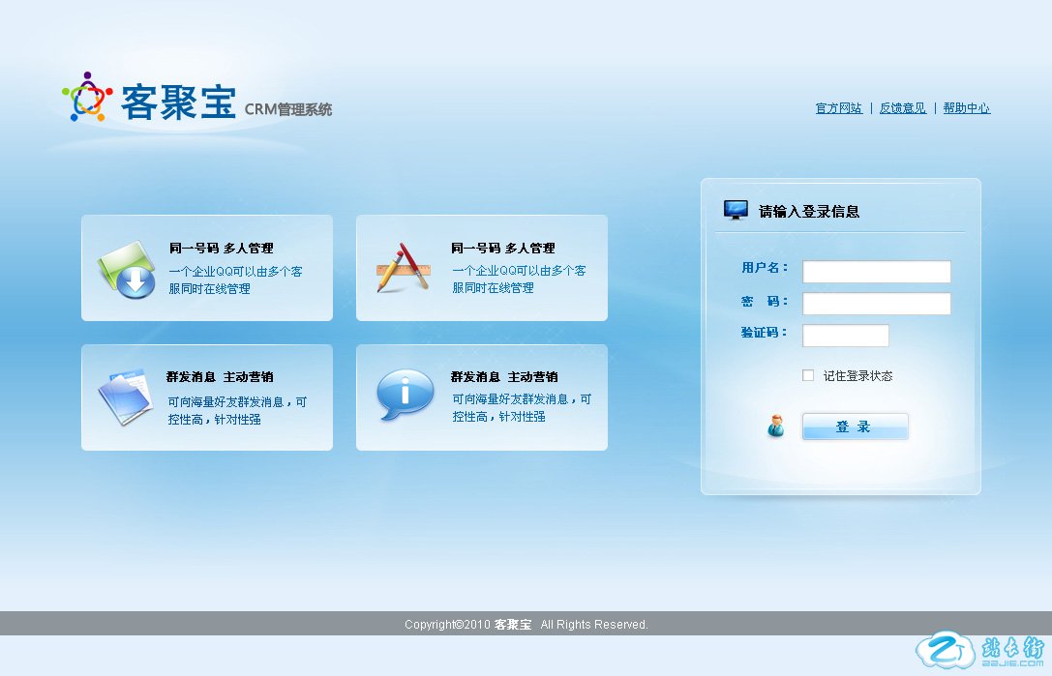Image resolution: width=1052 pixels, height=676 pixels.
Task: Click the CRM管理系统 text beside the logo
Action: 287,109
